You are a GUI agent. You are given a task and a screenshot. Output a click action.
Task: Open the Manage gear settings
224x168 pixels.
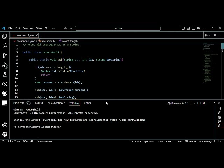[x=5, y=134]
